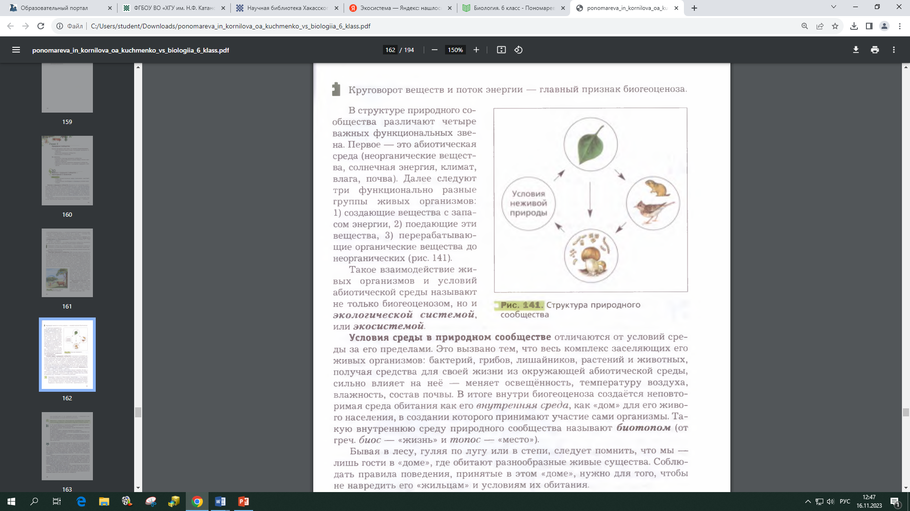
Task: Open Task View on taskbar
Action: coord(57,502)
